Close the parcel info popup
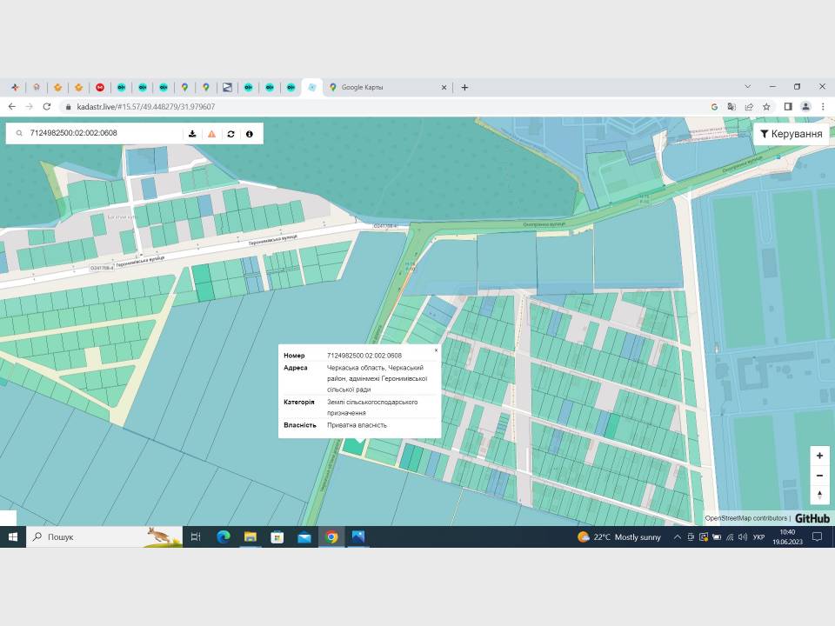The width and height of the screenshot is (835, 626). pos(436,350)
